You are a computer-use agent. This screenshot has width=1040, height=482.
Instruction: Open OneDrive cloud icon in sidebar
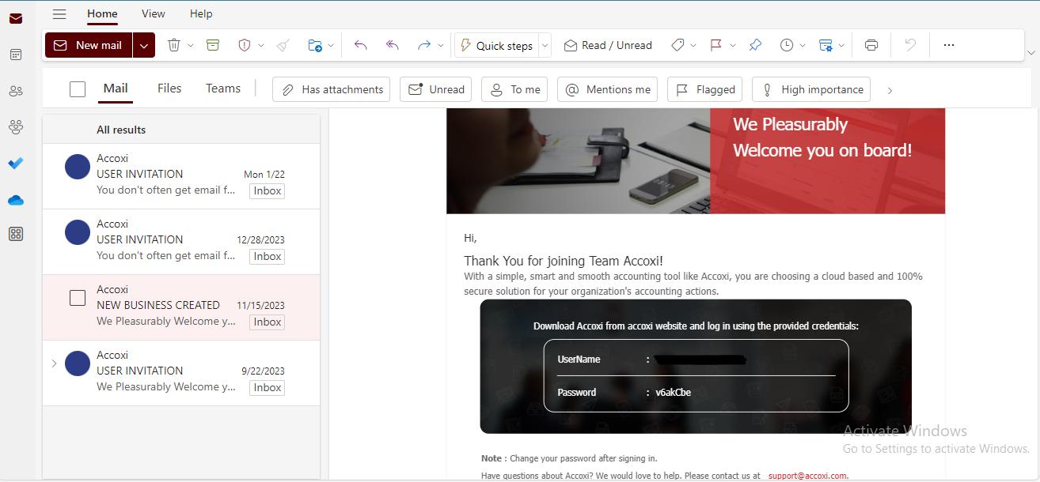16,200
